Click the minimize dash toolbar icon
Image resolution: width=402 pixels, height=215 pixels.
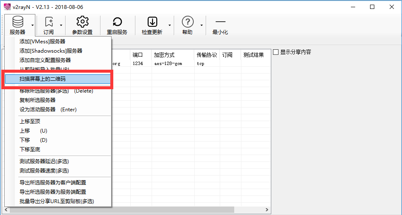[220, 22]
